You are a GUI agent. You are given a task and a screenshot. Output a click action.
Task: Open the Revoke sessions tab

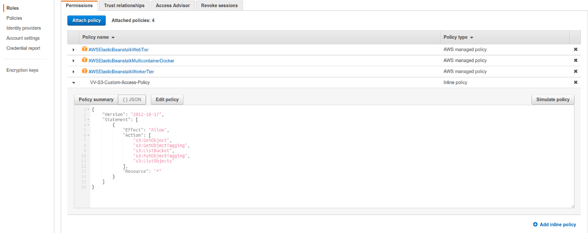click(219, 5)
